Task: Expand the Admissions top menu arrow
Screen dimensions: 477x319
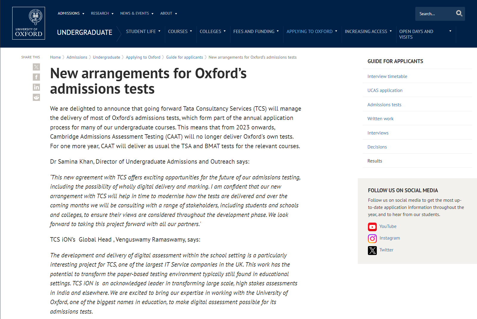Action: click(x=83, y=14)
